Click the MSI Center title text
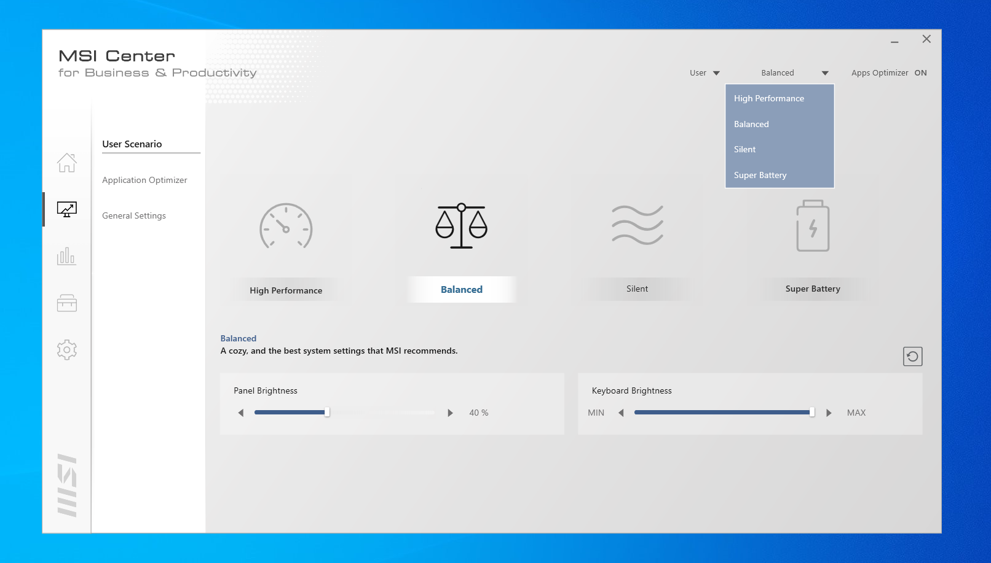 tap(117, 56)
